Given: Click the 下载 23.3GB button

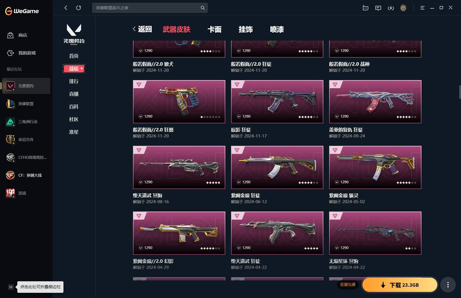Looking at the screenshot, I should [x=400, y=285].
